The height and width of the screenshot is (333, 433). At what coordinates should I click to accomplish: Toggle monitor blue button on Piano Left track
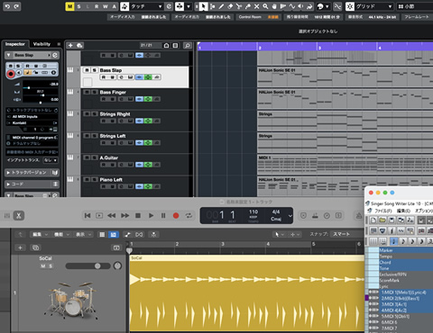(x=139, y=186)
